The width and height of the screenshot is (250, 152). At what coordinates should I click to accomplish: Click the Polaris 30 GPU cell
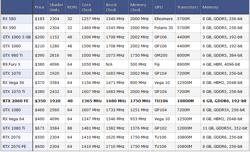pyautogui.click(x=164, y=28)
